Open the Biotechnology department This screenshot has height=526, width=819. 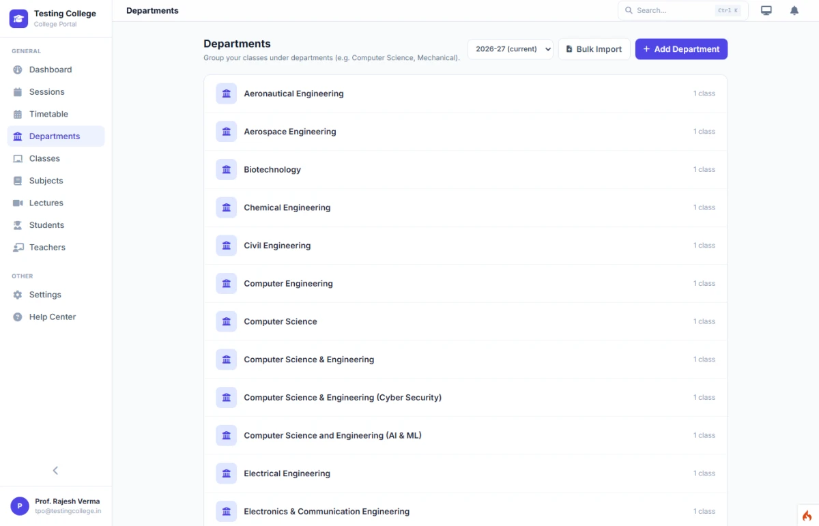coord(465,169)
